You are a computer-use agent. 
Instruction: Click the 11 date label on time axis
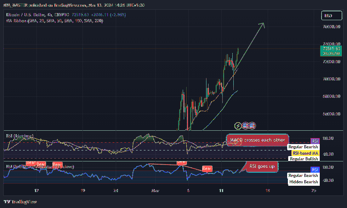[x=221, y=191]
